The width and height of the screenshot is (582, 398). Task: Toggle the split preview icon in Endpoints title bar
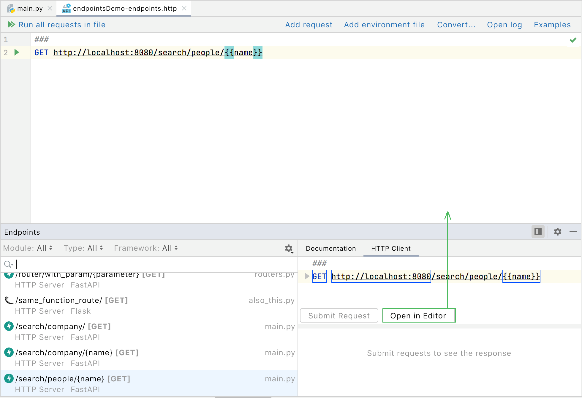click(538, 232)
